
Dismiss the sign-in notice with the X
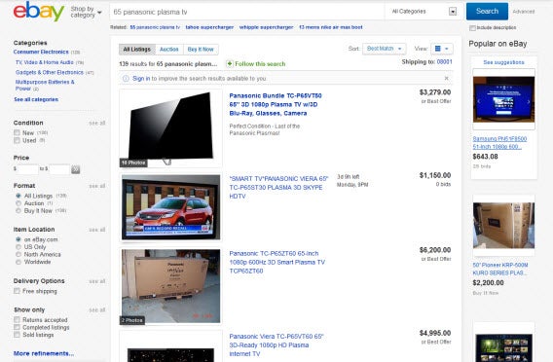coord(447,78)
